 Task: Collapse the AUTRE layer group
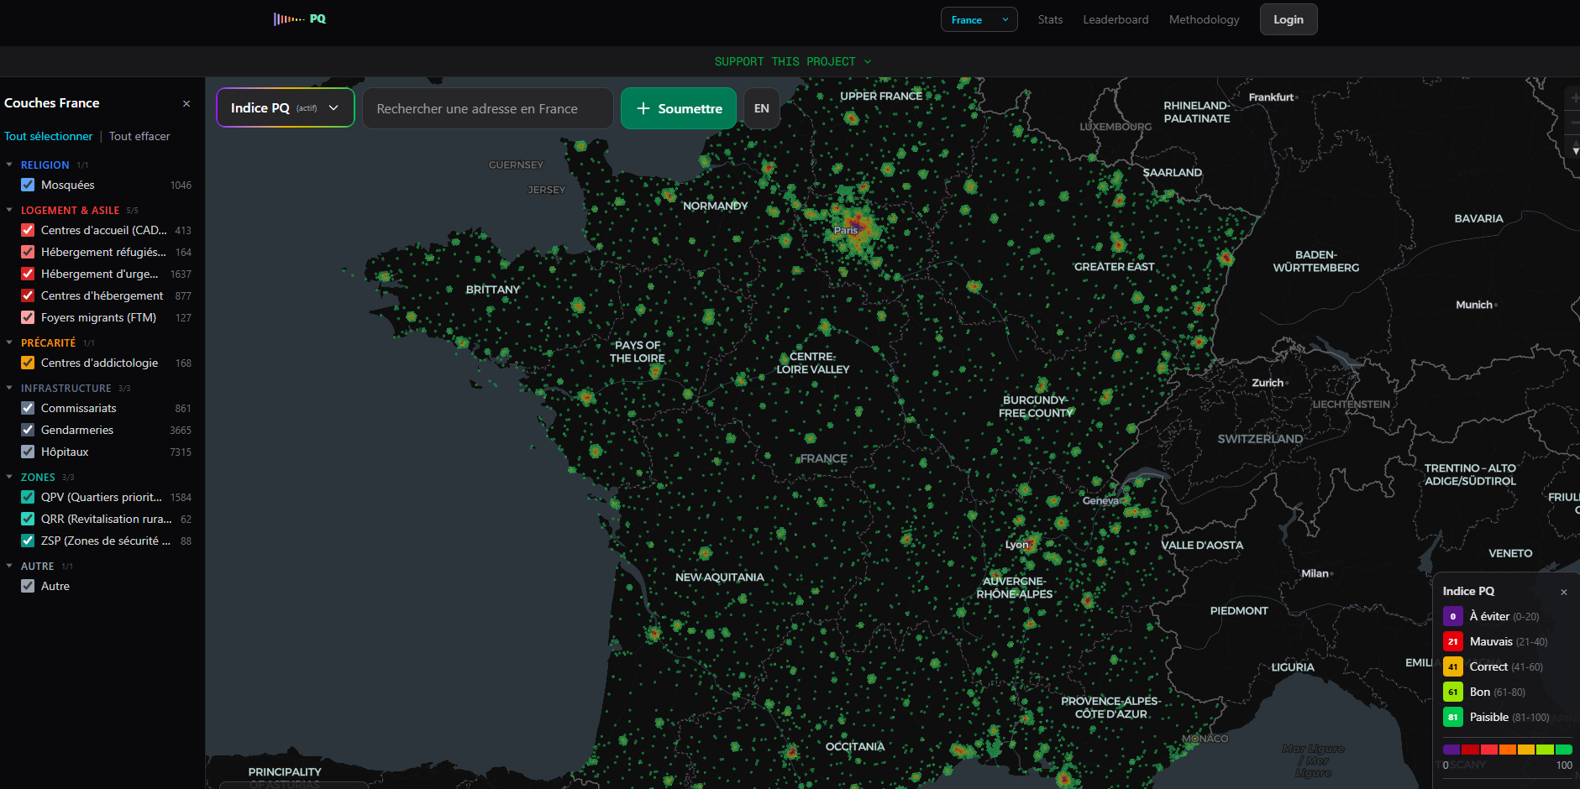click(9, 567)
